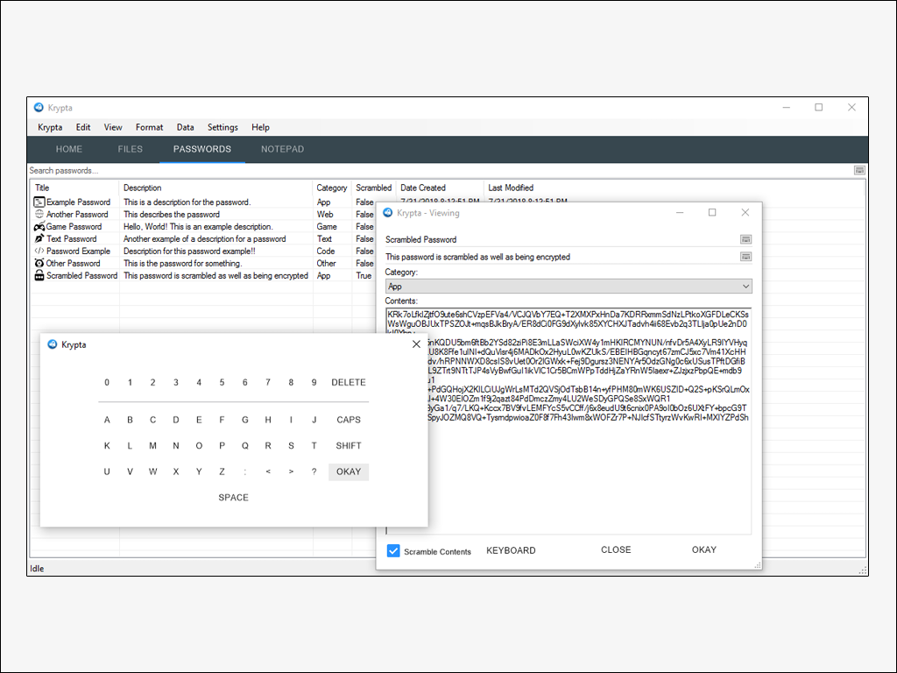Click the number 0 key
Viewport: 897px width, 673px height.
(107, 382)
